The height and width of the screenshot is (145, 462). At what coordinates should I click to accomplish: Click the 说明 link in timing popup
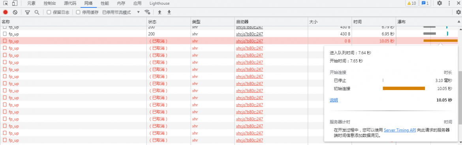(x=334, y=100)
